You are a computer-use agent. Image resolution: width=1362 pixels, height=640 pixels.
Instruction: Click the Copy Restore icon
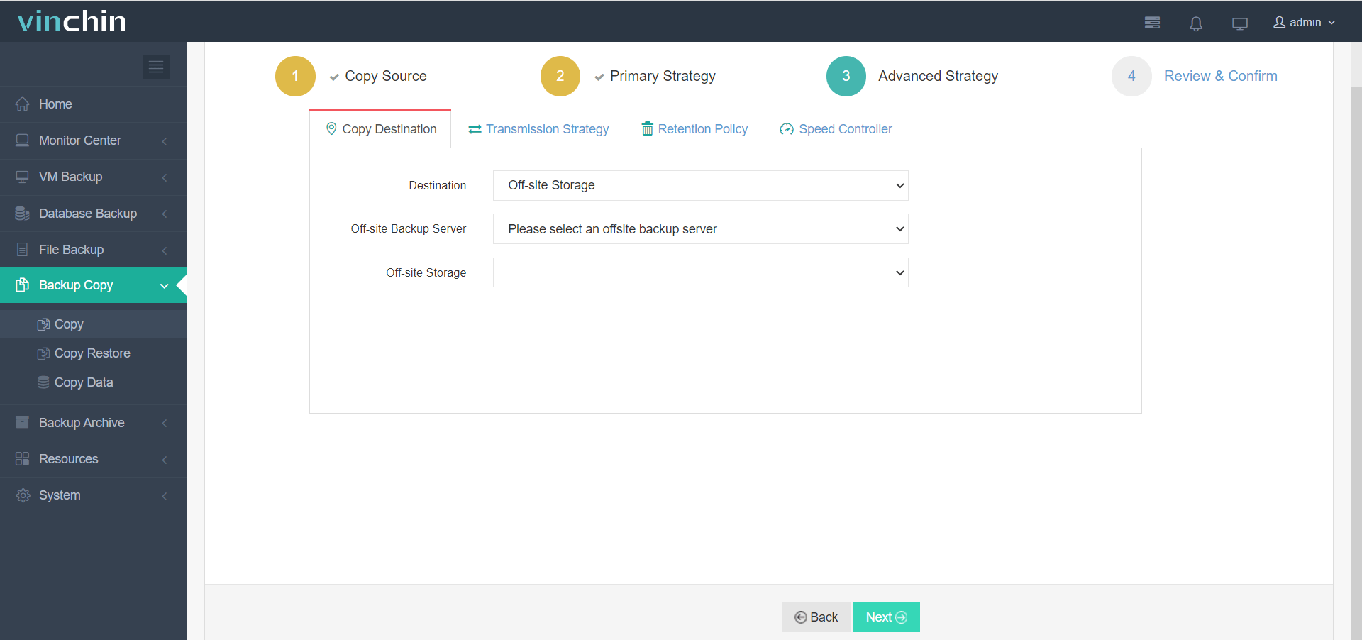click(44, 353)
